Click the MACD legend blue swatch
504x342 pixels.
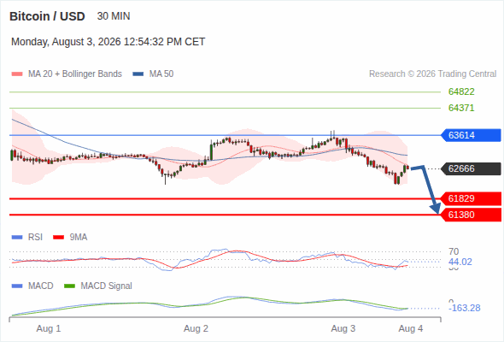point(17,286)
